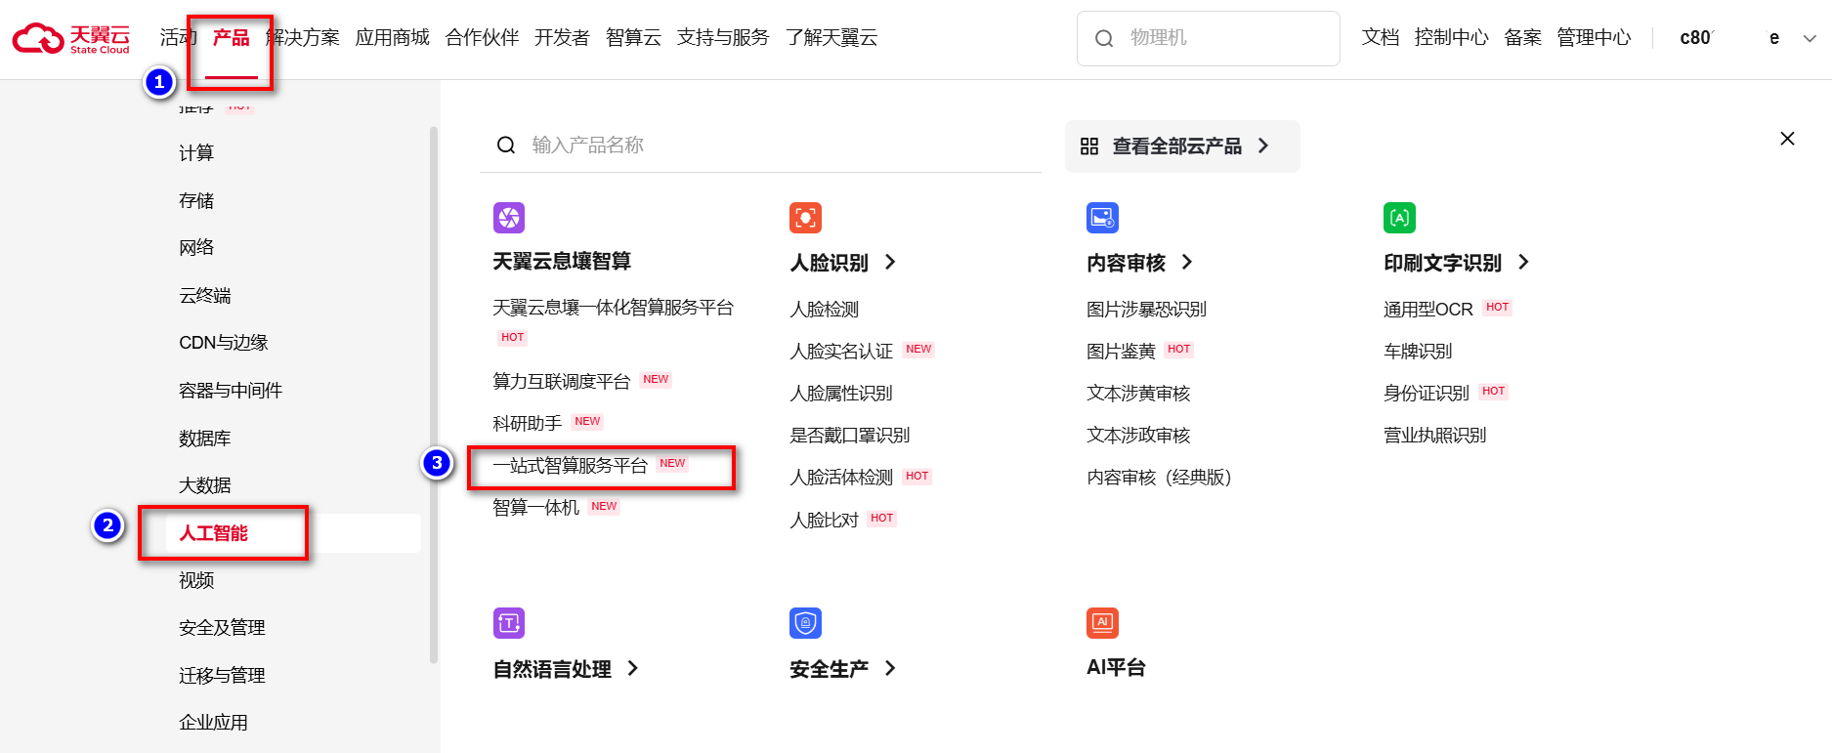Open 图片涉暴恐识别 product link
1832x753 pixels.
click(1146, 309)
